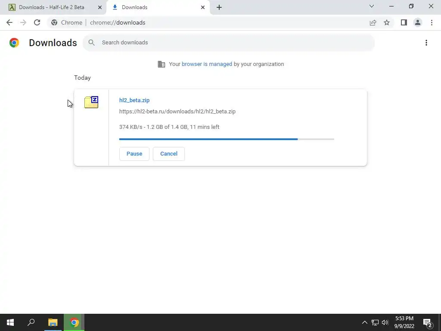Image resolution: width=441 pixels, height=331 pixels.
Task: Cancel the hl2_beta.zip download
Action: 169,154
